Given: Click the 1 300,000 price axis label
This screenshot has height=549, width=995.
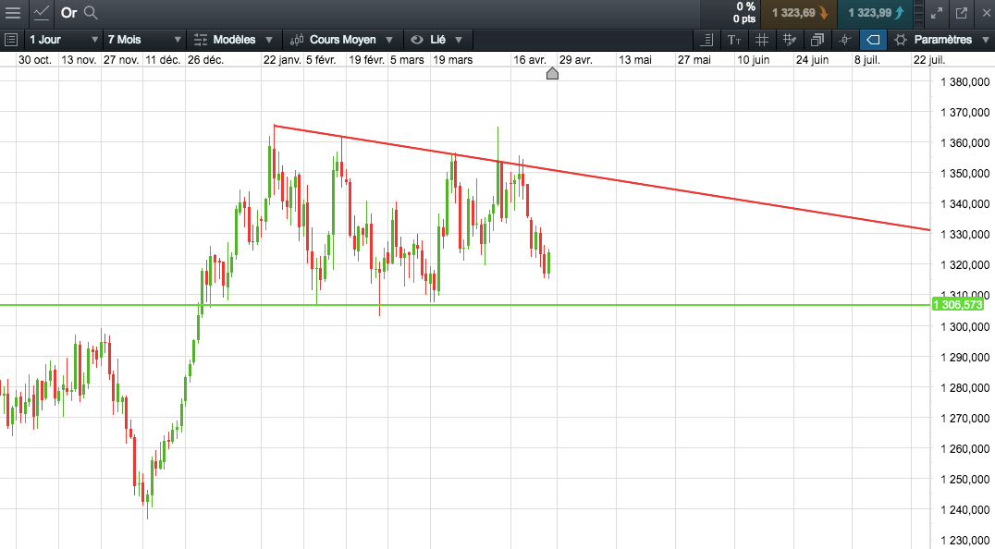Looking at the screenshot, I should pyautogui.click(x=964, y=326).
